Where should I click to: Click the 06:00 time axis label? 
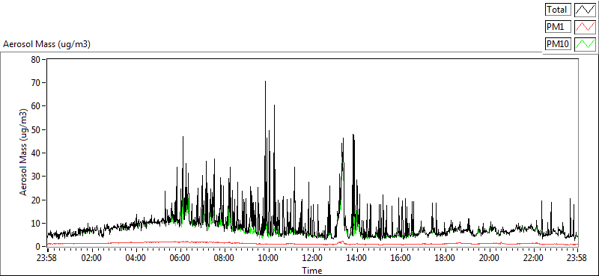click(x=179, y=258)
